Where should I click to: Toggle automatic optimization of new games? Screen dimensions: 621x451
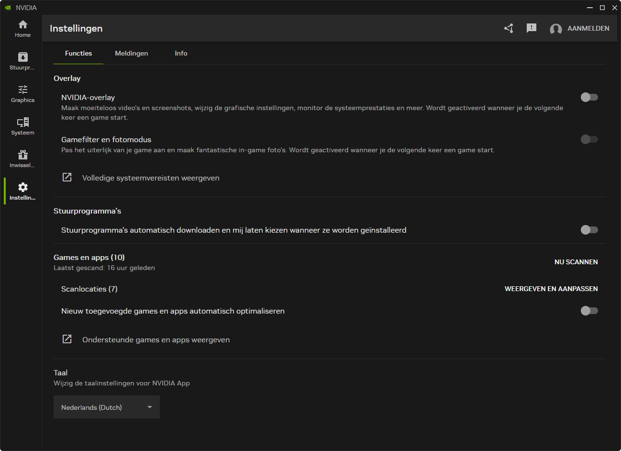589,311
